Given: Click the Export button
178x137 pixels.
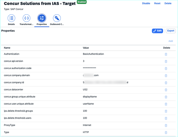Looking at the screenshot, I should (171, 31).
